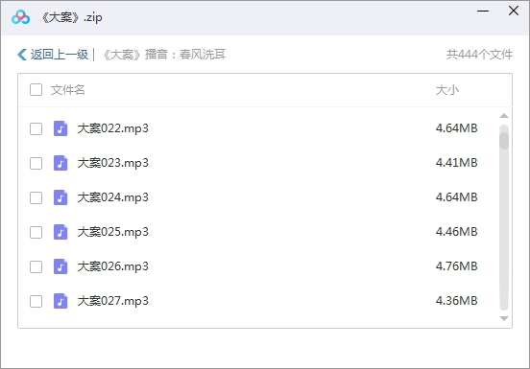Tick the checkbox for 大案024.mp3

coord(36,197)
